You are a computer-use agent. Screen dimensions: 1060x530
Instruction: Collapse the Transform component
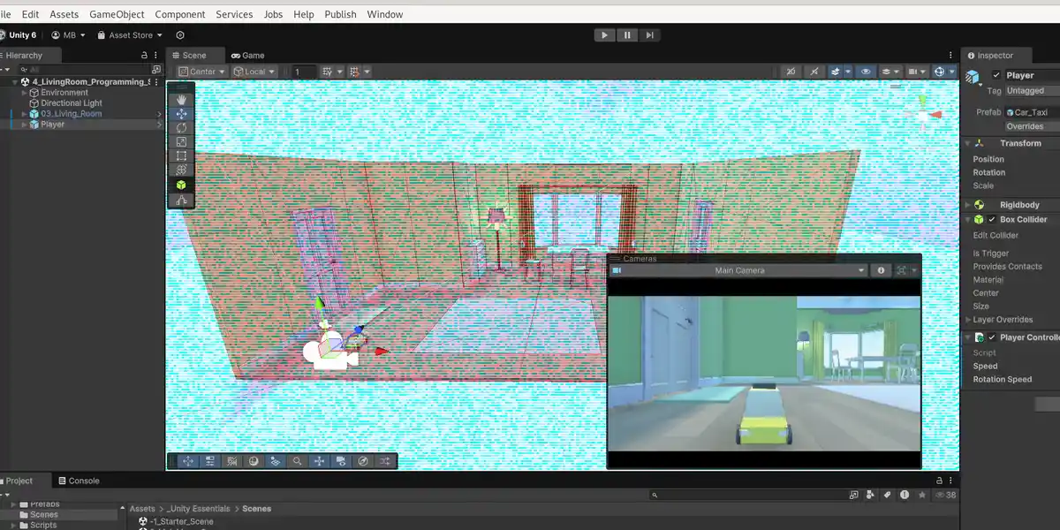point(967,143)
